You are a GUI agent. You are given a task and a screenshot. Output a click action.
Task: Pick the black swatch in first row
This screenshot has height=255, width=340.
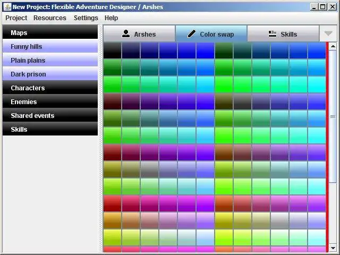coord(112,50)
